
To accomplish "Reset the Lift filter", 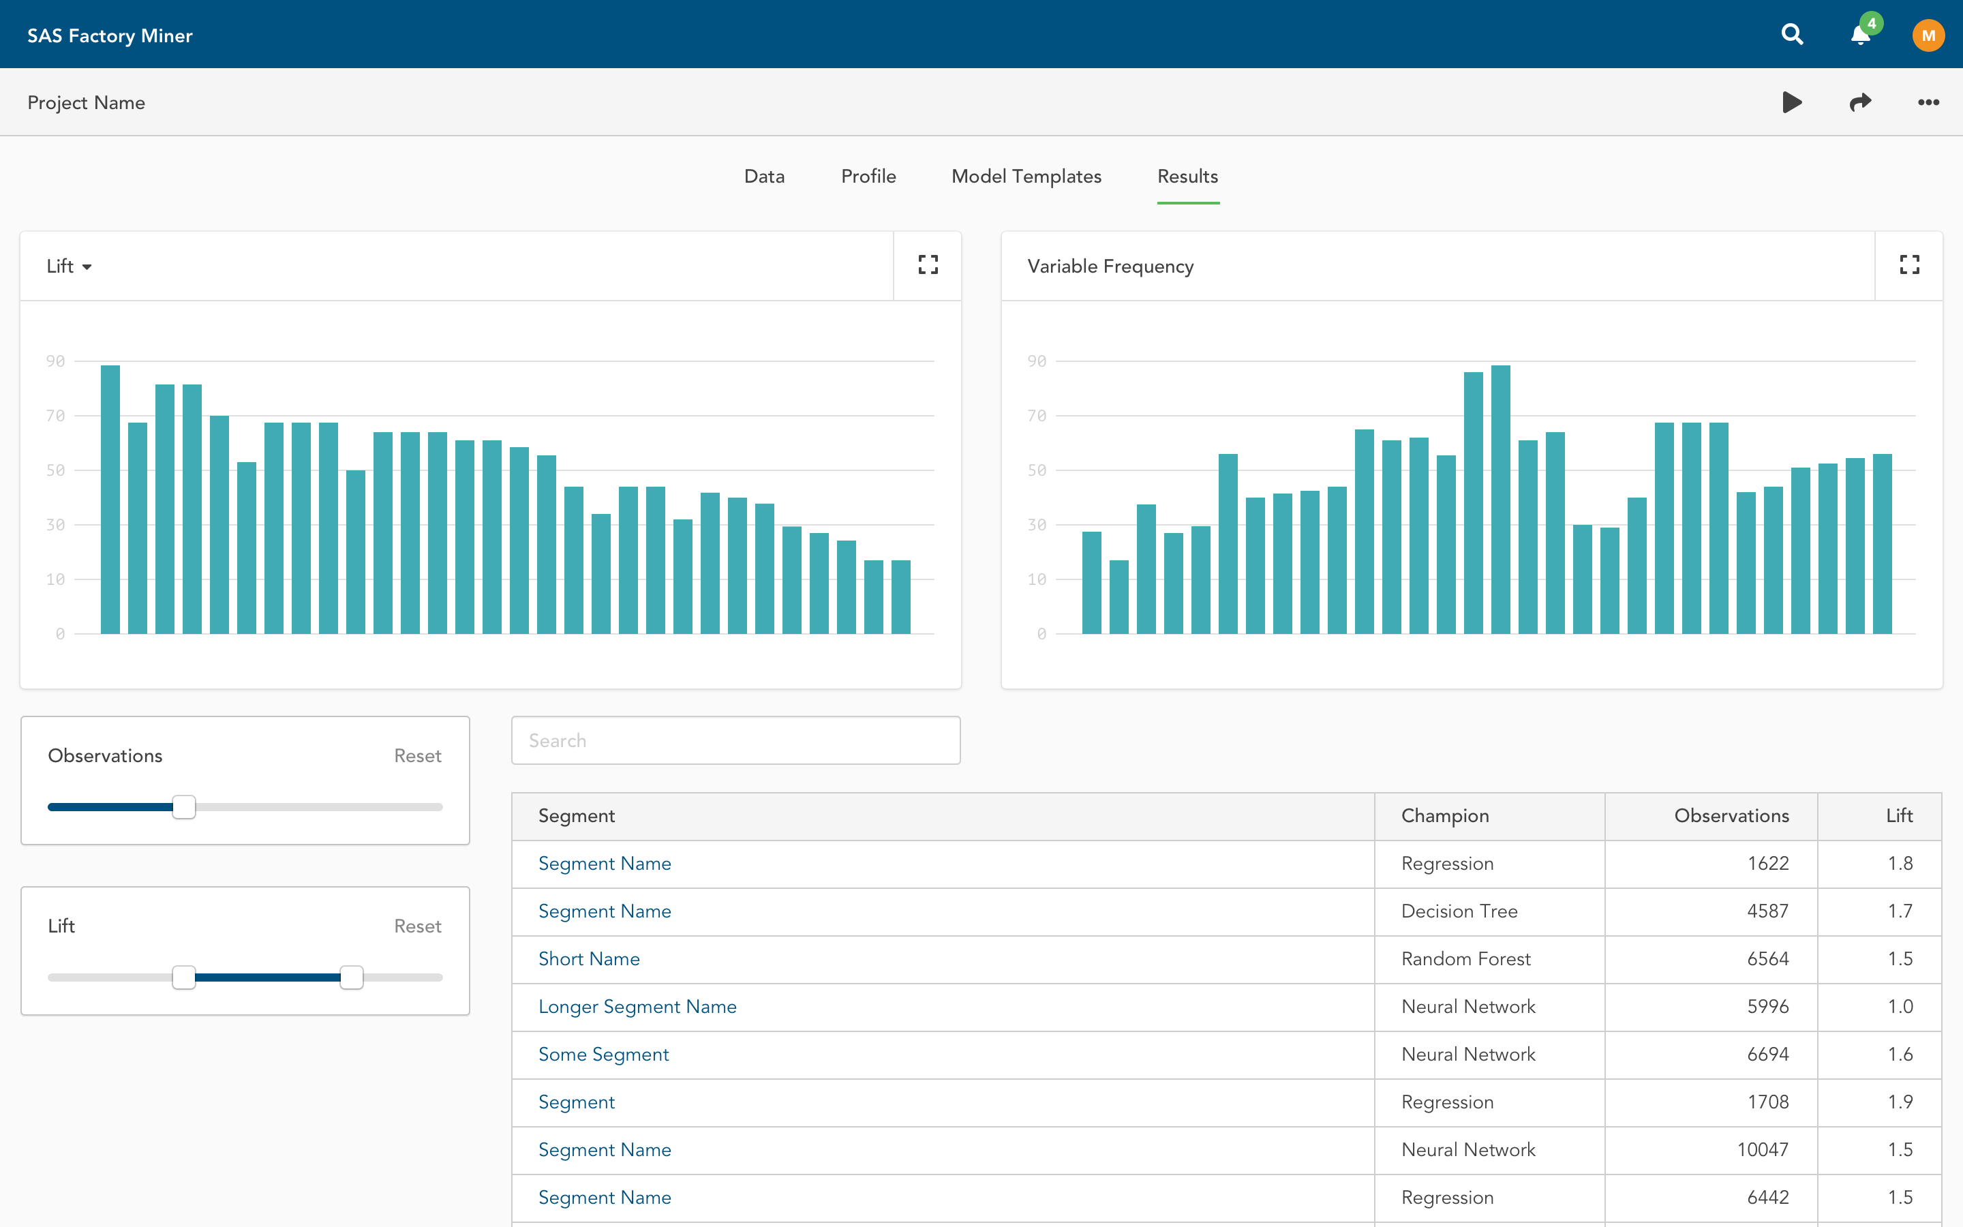I will click(x=417, y=926).
